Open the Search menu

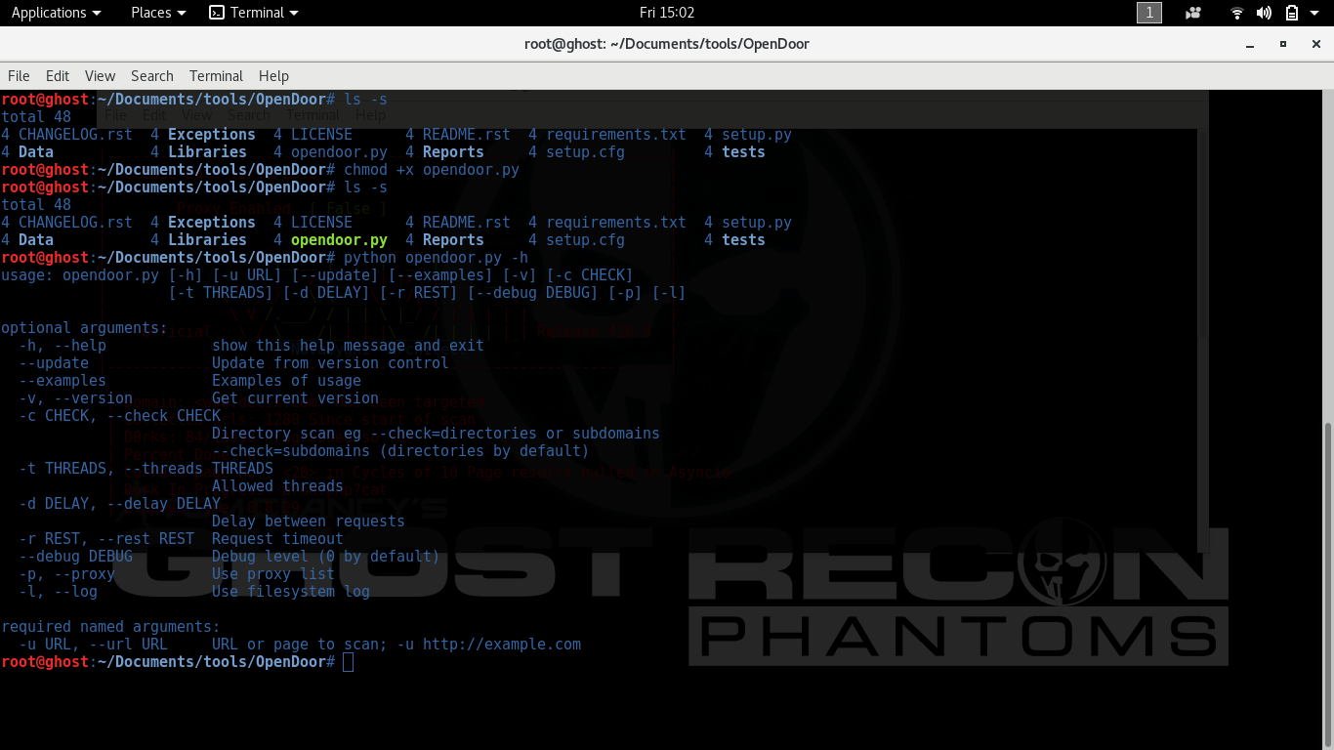[152, 76]
